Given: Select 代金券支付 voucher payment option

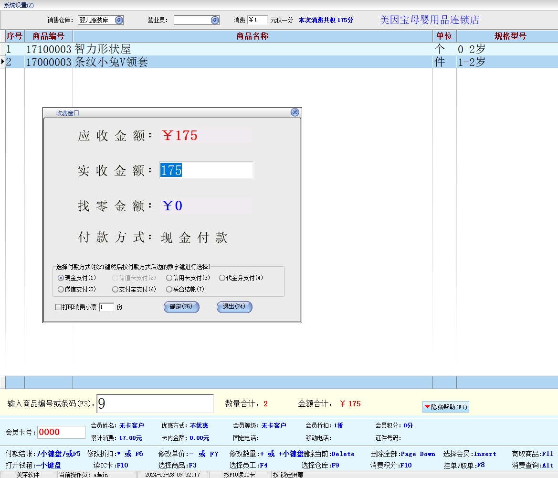Looking at the screenshot, I should click(222, 278).
